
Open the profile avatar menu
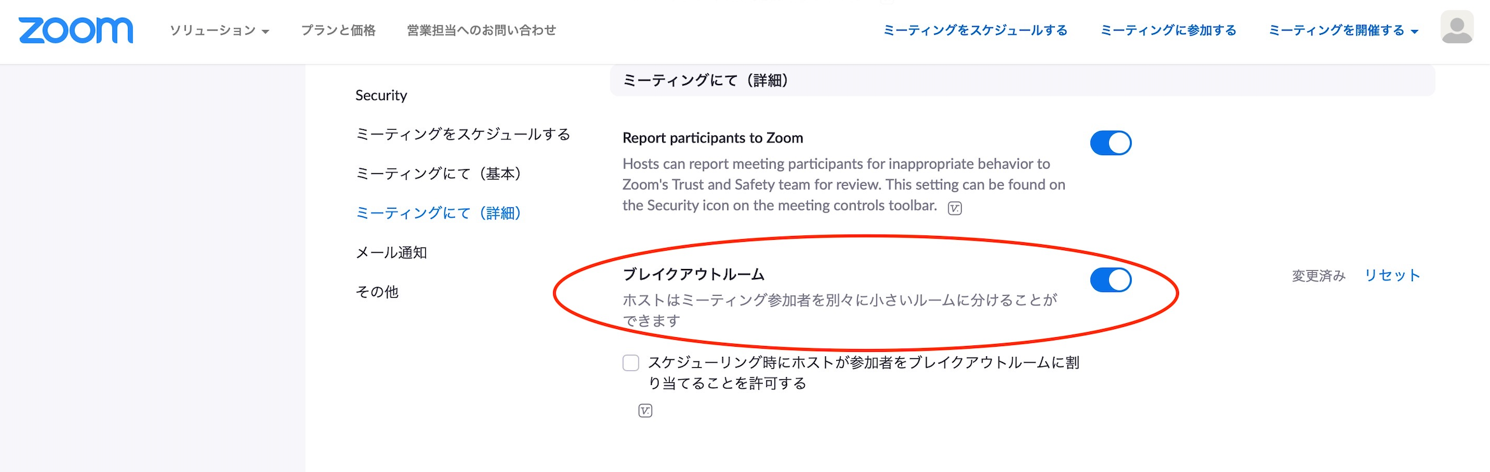coord(1457,27)
